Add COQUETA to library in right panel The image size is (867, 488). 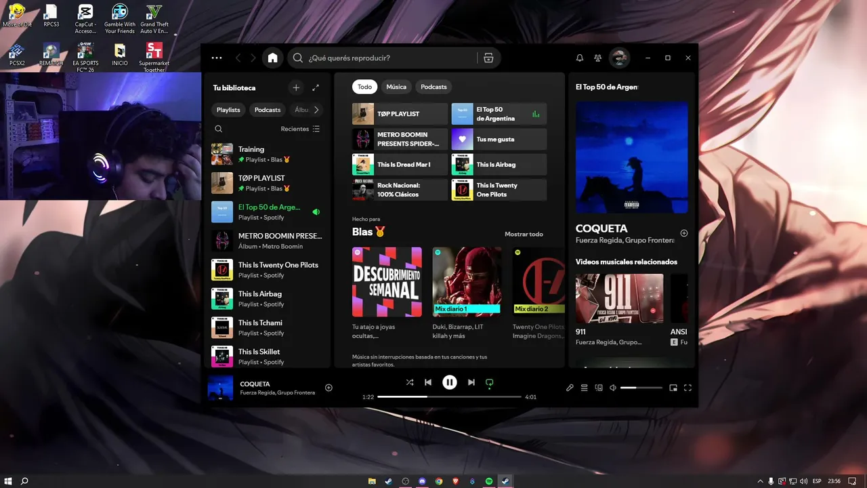684,233
